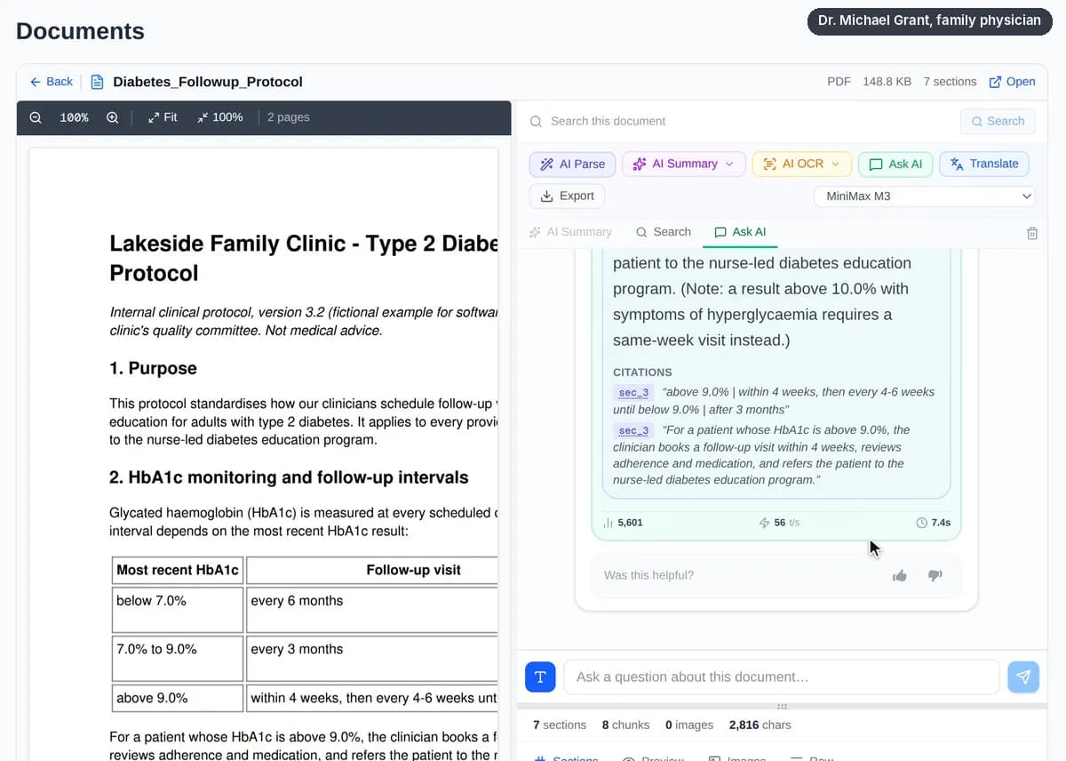Click the trash icon to clear chat

1031,233
